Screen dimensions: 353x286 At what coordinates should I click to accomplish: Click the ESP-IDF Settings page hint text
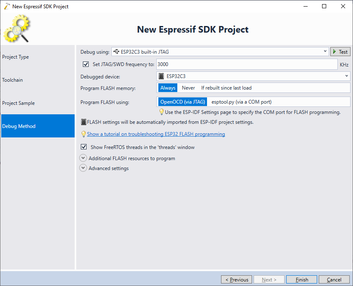(x=253, y=112)
